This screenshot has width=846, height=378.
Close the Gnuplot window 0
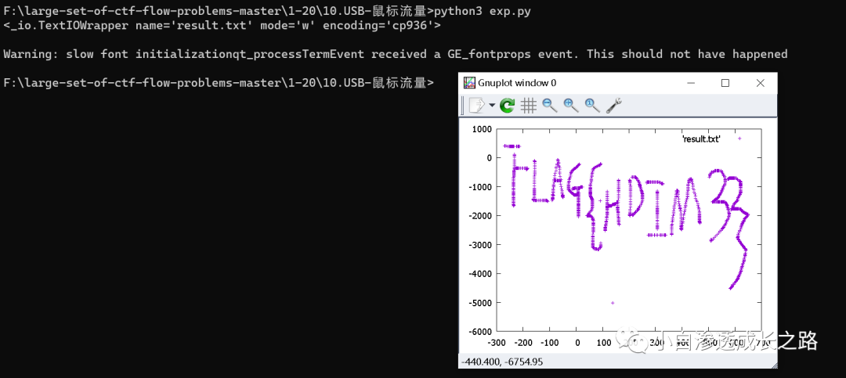click(x=760, y=82)
